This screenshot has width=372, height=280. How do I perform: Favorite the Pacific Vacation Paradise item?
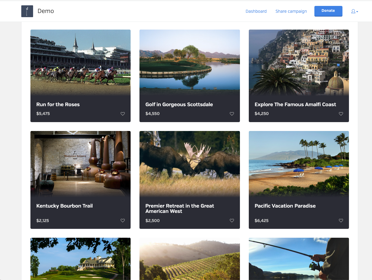pyautogui.click(x=341, y=221)
